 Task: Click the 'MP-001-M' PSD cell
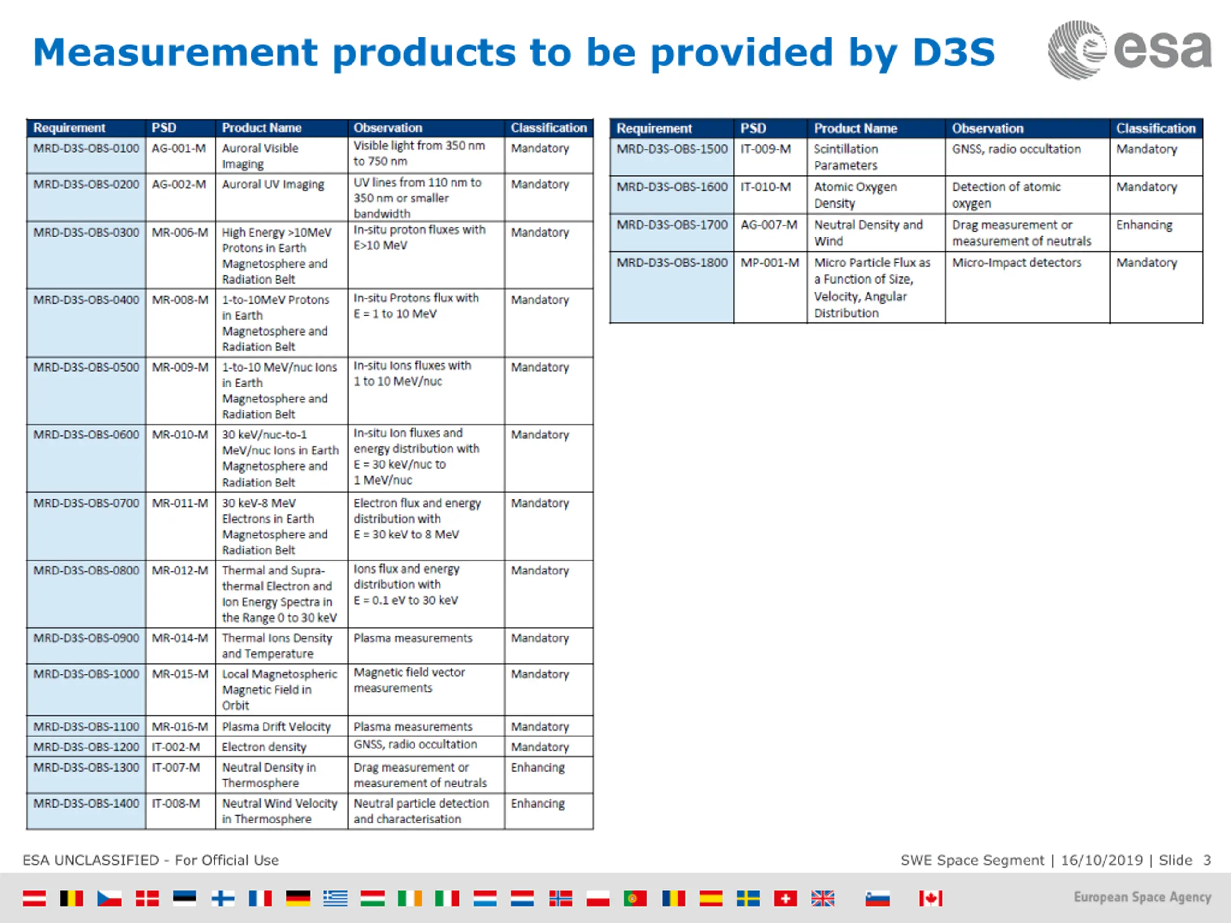click(770, 287)
